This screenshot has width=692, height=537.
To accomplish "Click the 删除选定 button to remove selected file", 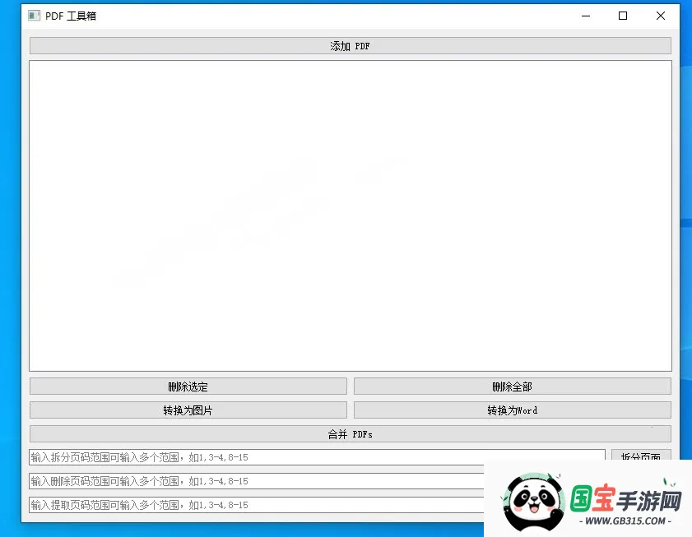I will click(x=188, y=386).
